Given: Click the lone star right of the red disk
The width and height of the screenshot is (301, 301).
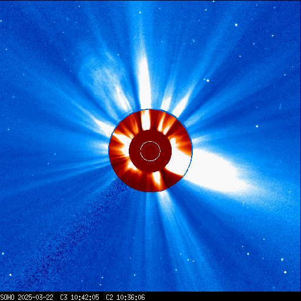Looking at the screenshot, I should point(257,126).
